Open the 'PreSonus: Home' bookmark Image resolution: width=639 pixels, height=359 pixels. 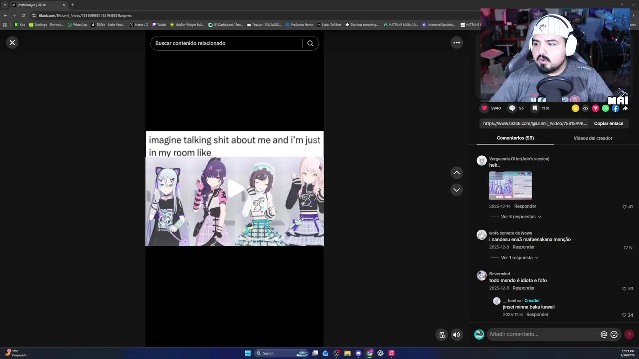coord(299,24)
